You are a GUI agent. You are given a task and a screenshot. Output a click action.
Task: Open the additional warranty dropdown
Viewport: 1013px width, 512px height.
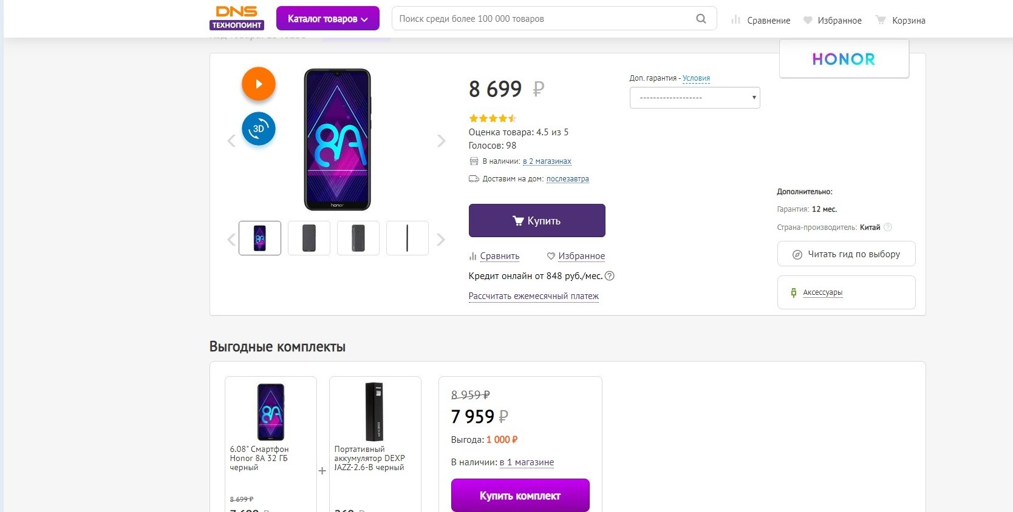pos(695,98)
